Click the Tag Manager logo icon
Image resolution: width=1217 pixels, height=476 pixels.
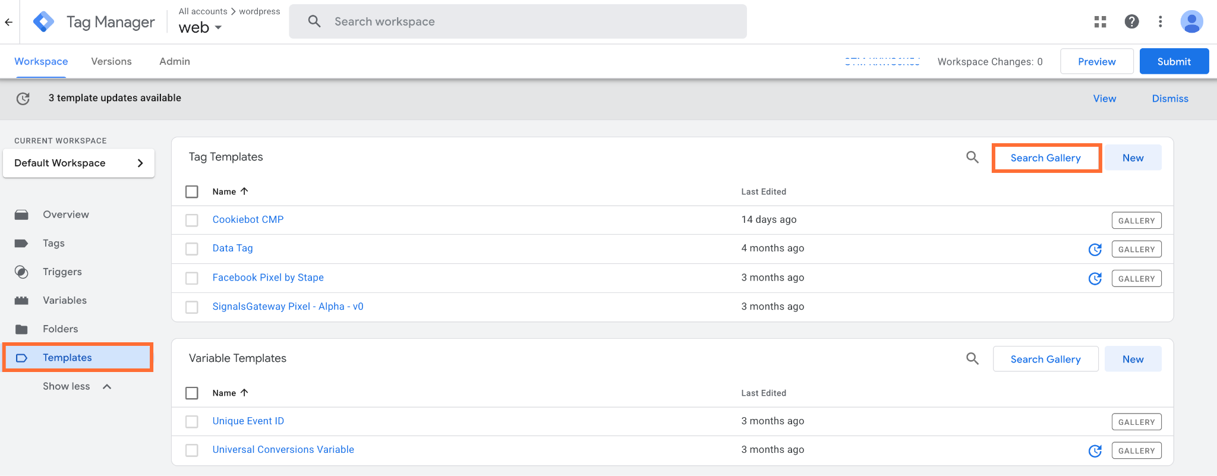pos(43,22)
